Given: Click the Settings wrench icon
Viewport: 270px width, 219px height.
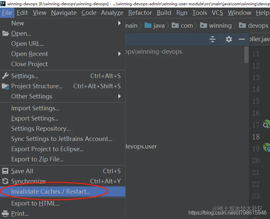Looking at the screenshot, I should [5, 76].
